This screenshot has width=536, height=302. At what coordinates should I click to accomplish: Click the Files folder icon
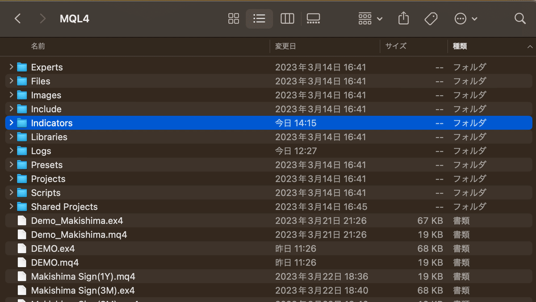[x=22, y=81]
